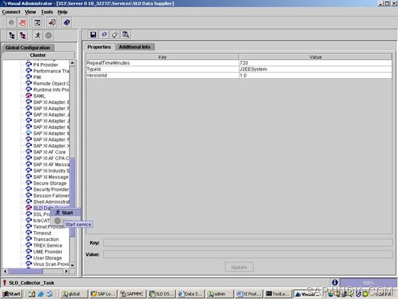Choose Start in the context menu
Viewport: 398px width, 299px height.
[x=66, y=212]
